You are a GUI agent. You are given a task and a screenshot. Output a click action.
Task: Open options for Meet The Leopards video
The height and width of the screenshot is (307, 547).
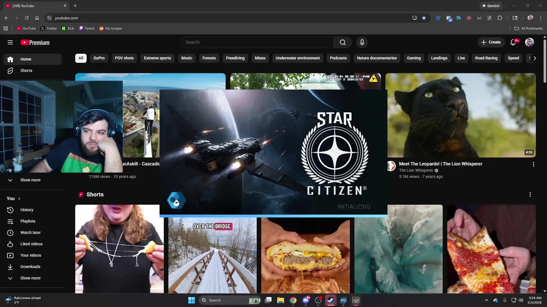coord(533,164)
